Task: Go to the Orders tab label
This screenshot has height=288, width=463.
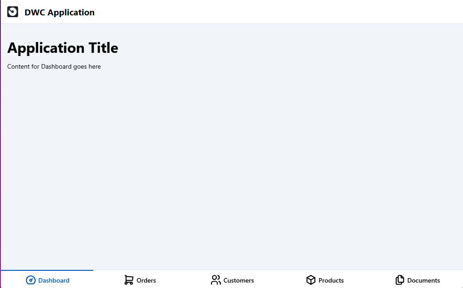Action: point(146,280)
